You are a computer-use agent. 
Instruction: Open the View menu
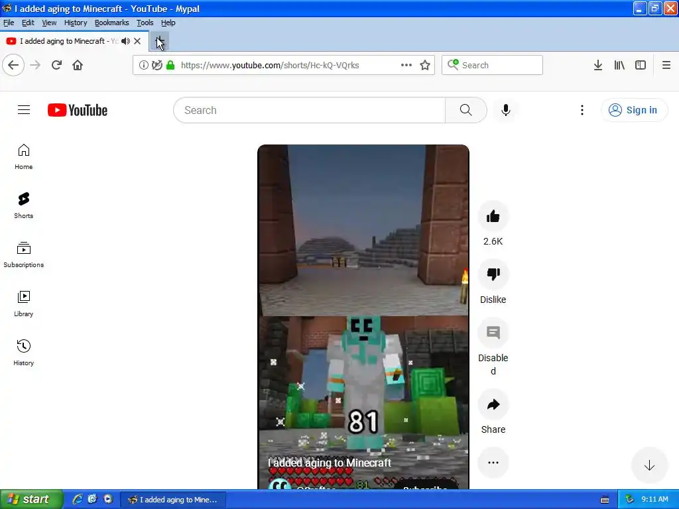click(49, 23)
